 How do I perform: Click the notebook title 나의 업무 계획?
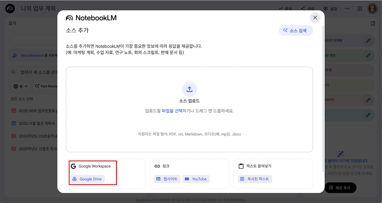click(x=38, y=9)
